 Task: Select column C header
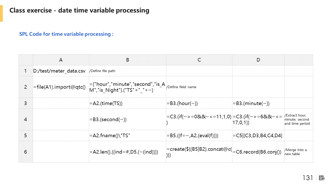(x=199, y=60)
